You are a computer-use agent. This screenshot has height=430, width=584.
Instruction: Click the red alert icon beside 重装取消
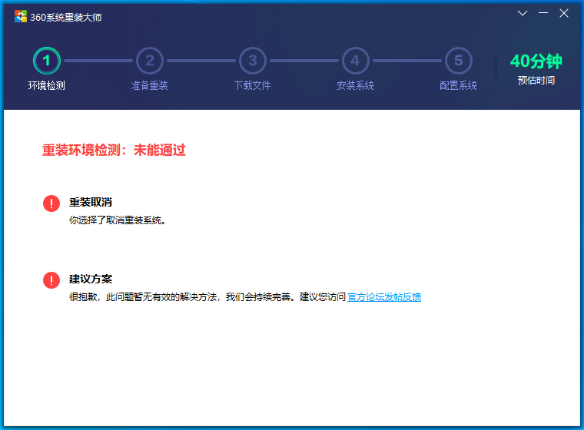coord(51,203)
